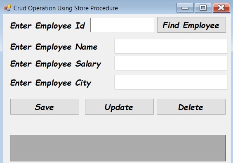Click the 'Enter Employee Name' label

point(54,47)
